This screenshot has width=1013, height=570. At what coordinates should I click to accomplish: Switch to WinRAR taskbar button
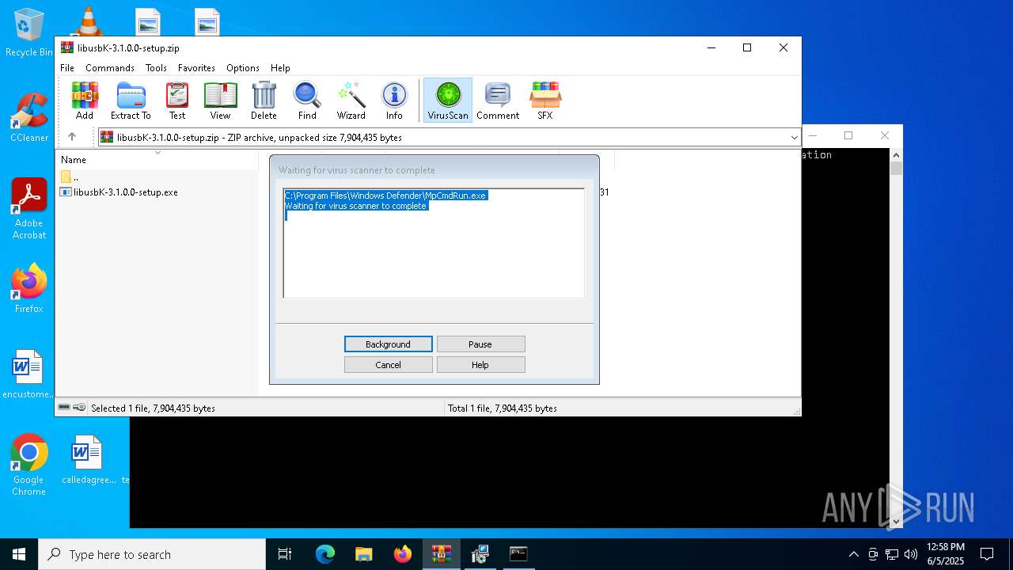pyautogui.click(x=441, y=554)
